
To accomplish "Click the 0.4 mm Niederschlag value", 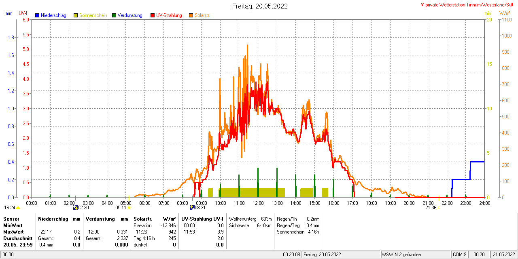I will click(47, 245).
